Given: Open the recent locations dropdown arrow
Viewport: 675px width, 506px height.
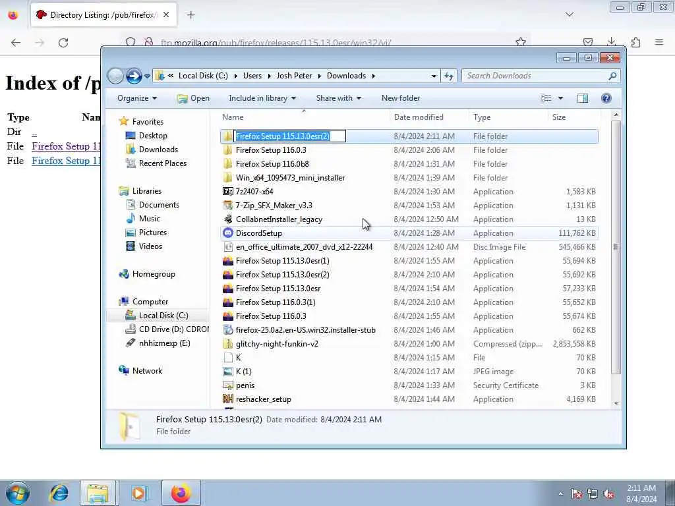Looking at the screenshot, I should tap(147, 76).
